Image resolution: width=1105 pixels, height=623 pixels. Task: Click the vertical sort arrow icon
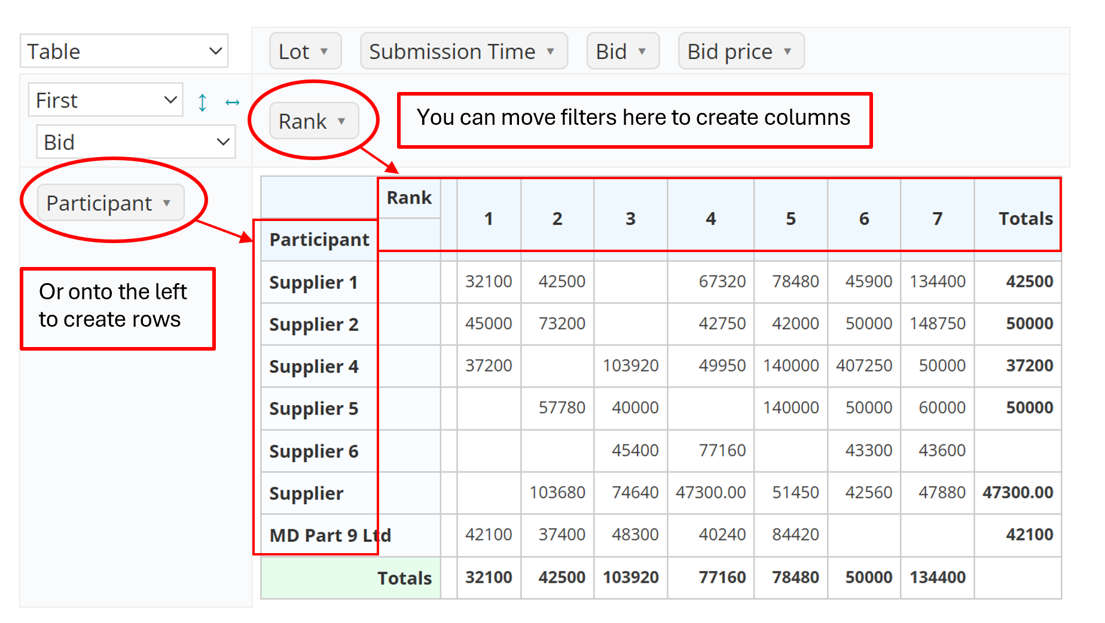pyautogui.click(x=203, y=103)
